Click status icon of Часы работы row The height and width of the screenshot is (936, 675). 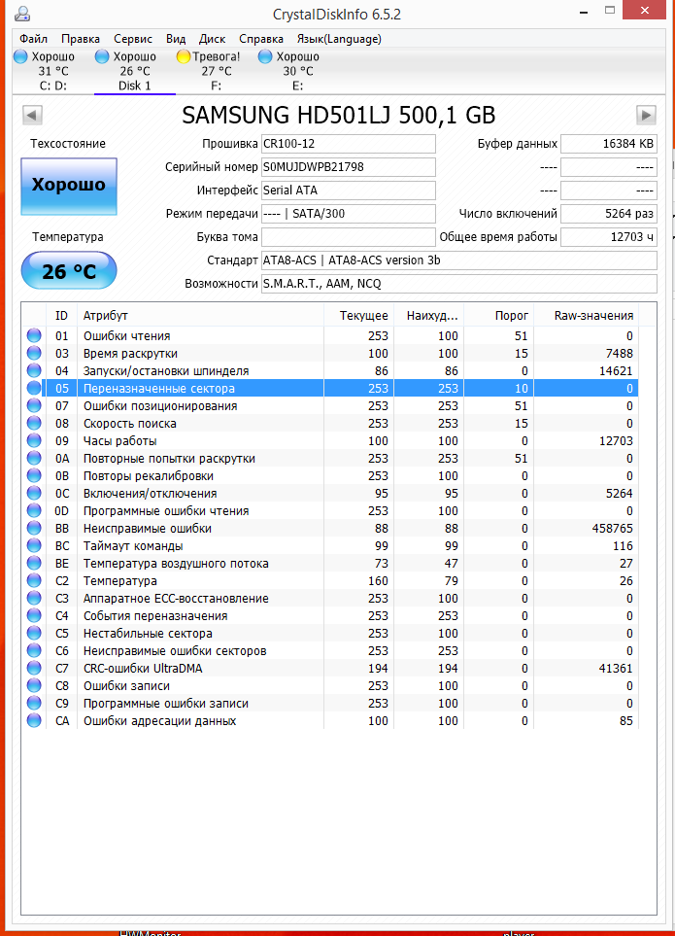[x=34, y=440]
